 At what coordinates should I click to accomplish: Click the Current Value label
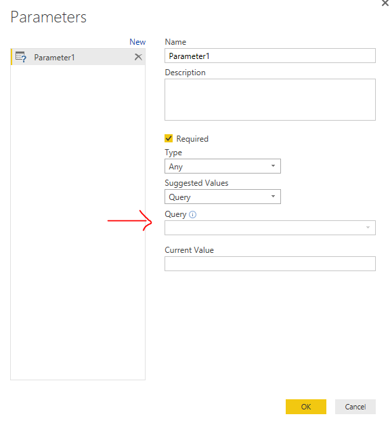189,250
